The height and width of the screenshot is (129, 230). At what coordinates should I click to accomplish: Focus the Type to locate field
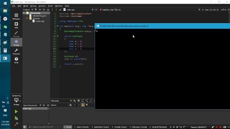pyautogui.click(x=45, y=127)
